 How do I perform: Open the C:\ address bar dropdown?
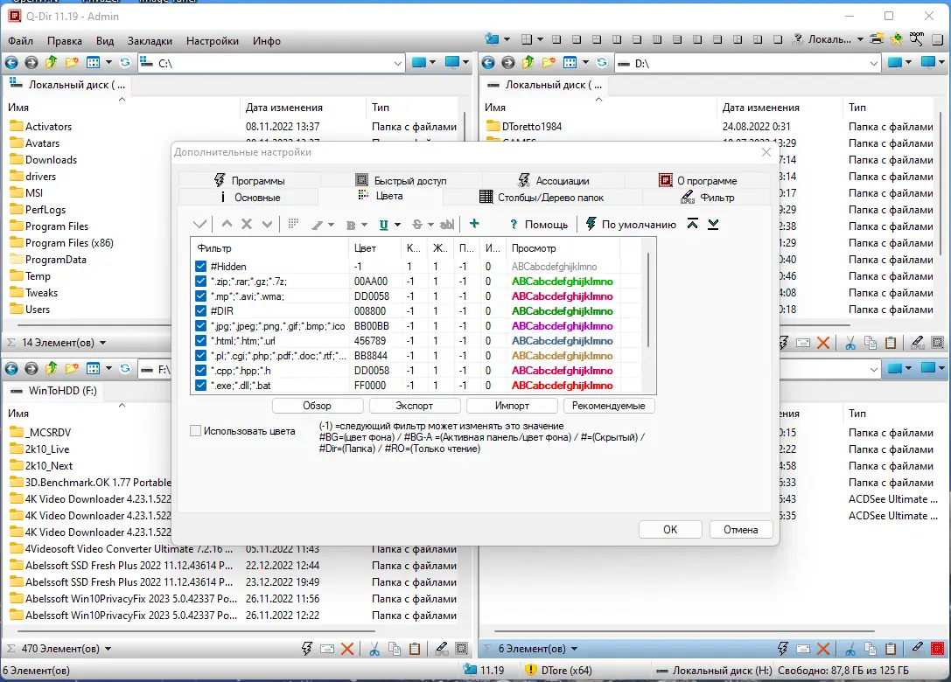397,63
